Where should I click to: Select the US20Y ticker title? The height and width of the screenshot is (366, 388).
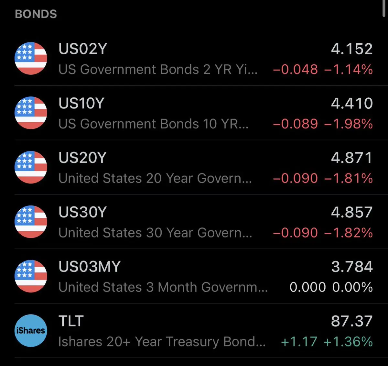82,158
